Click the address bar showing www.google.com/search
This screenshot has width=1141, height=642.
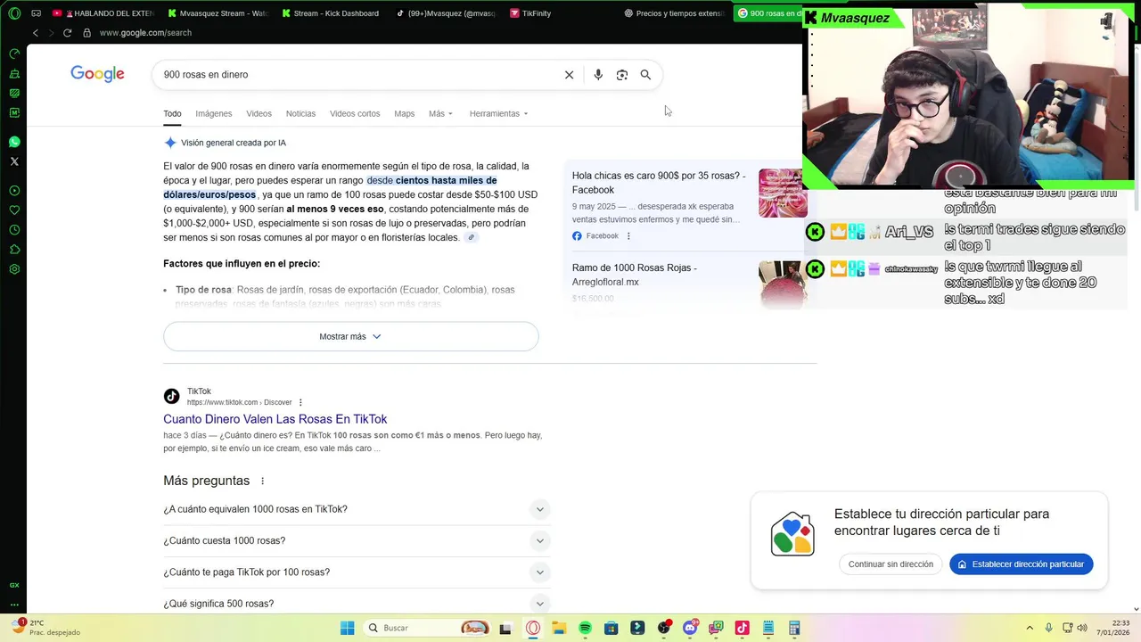[145, 33]
